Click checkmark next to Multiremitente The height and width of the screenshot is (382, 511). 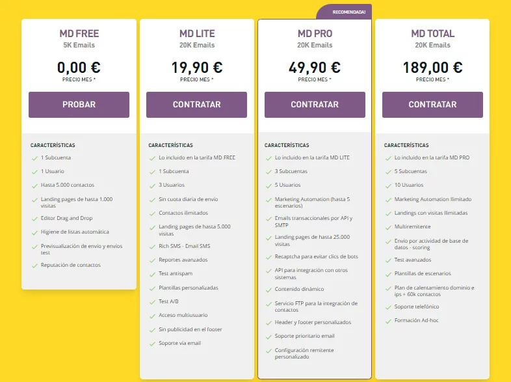click(x=388, y=227)
